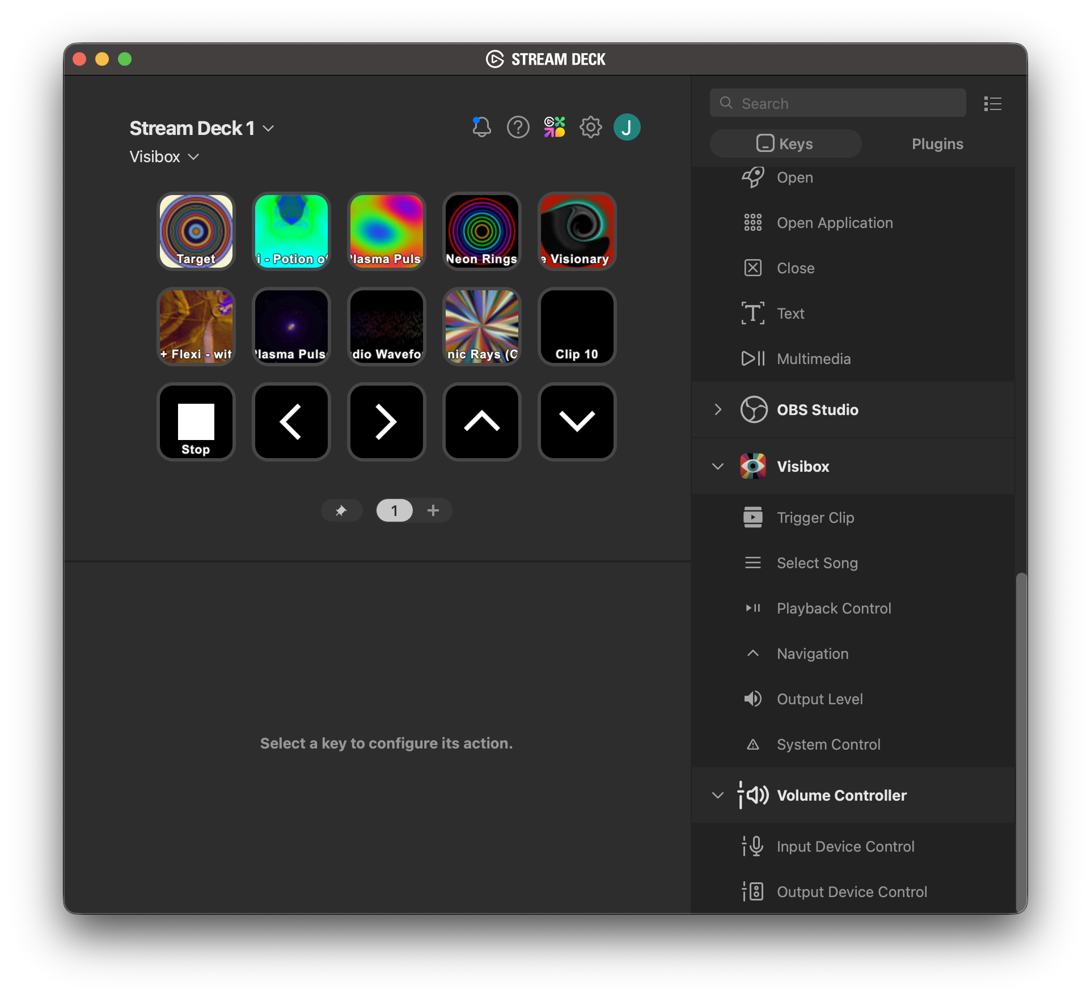The height and width of the screenshot is (998, 1091).
Task: Add a new page with the plus button
Action: [x=433, y=510]
